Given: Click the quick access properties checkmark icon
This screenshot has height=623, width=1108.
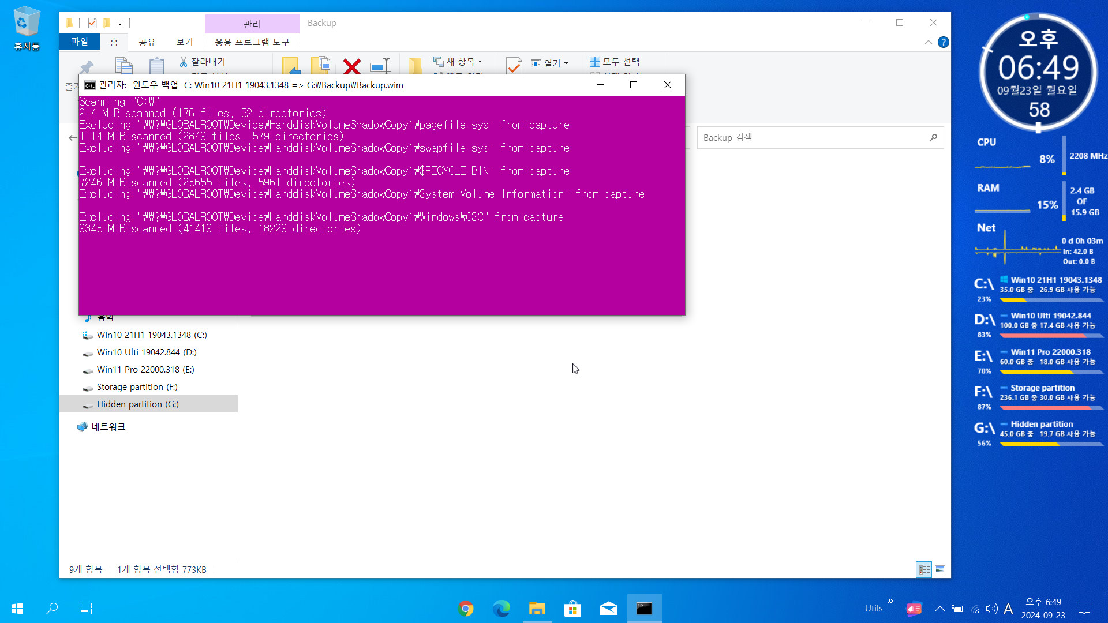Looking at the screenshot, I should pyautogui.click(x=92, y=23).
